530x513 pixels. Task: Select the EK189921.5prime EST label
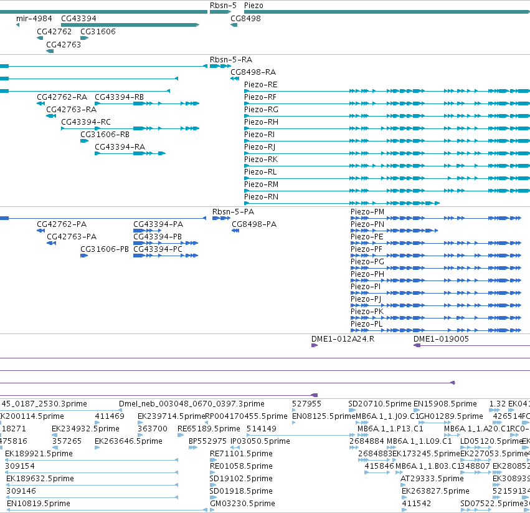[39, 453]
